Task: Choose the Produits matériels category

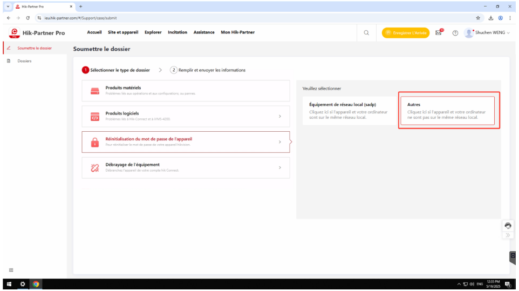Action: (186, 91)
